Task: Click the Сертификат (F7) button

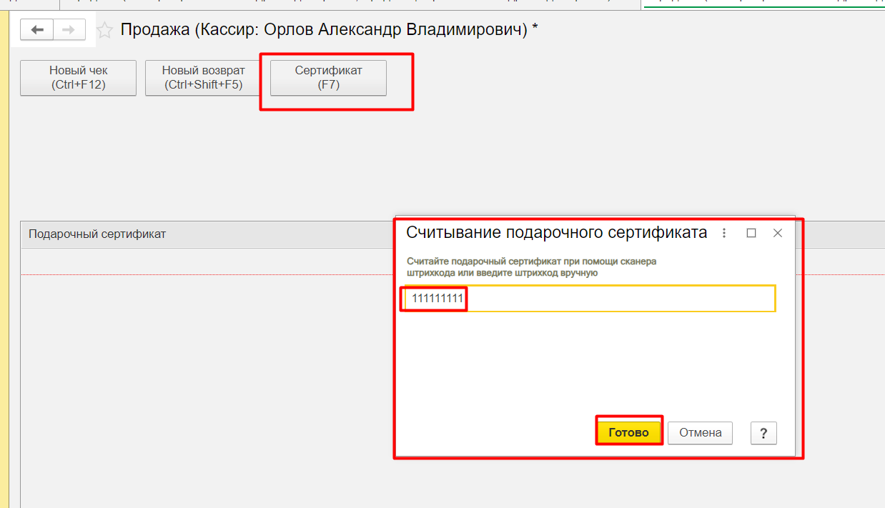Action: (x=328, y=78)
